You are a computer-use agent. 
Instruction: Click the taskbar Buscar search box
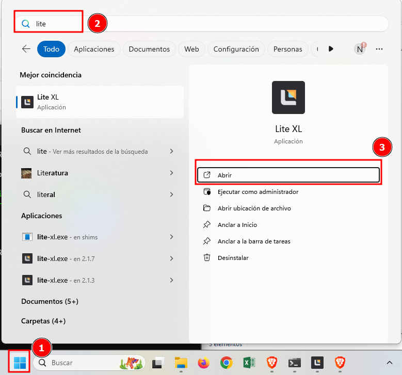pyautogui.click(x=89, y=363)
